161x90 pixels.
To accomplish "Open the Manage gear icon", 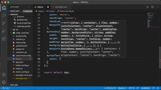I will point(4,82).
